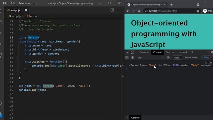The width and height of the screenshot is (213, 120).
Task: Select the script.js editor tab
Action: [x=15, y=10]
